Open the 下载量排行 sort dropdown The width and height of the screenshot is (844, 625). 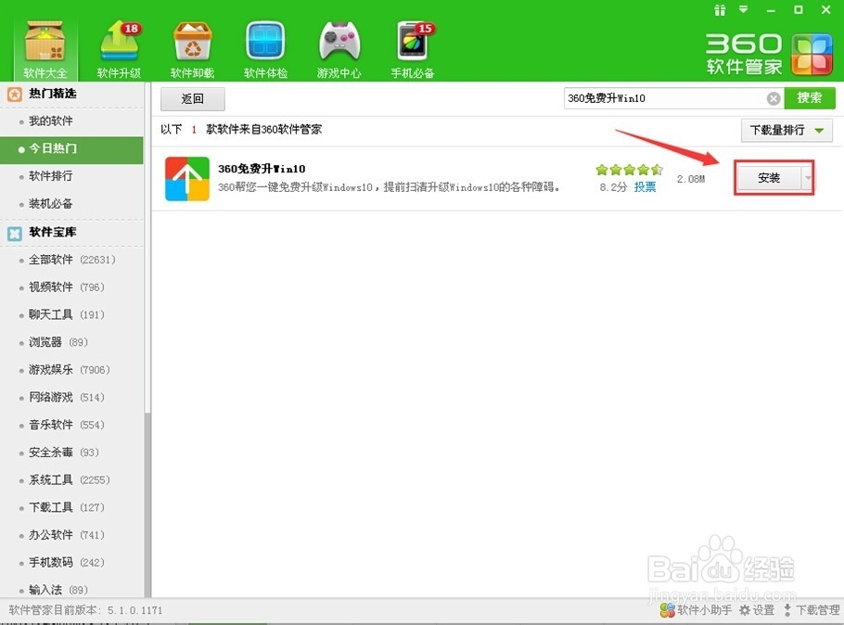786,130
